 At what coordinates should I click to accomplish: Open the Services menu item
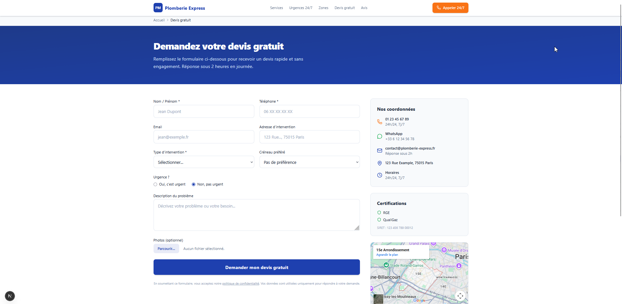point(276,8)
